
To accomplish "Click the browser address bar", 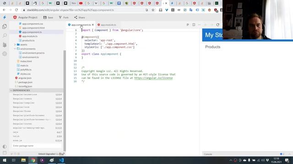I will [82, 10].
